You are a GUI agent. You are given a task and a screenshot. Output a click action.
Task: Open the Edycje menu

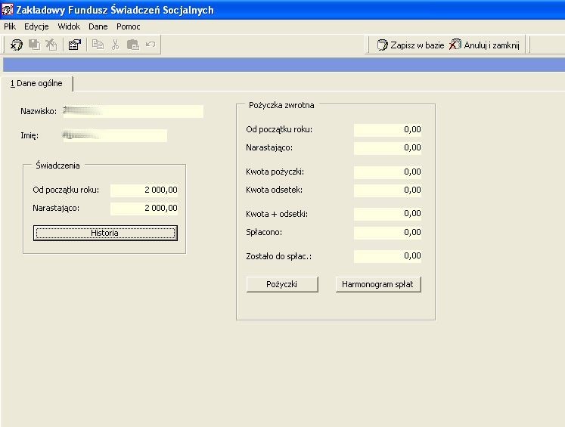click(x=36, y=26)
